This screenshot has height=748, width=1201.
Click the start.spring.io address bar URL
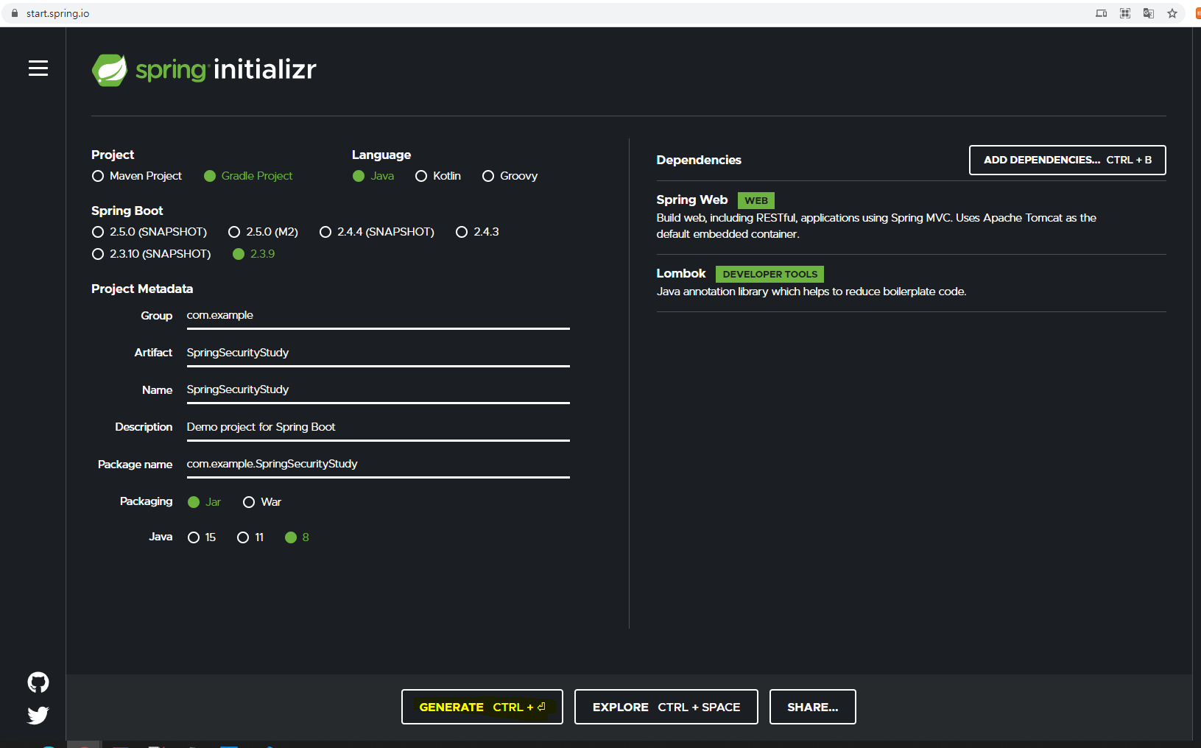(58, 13)
